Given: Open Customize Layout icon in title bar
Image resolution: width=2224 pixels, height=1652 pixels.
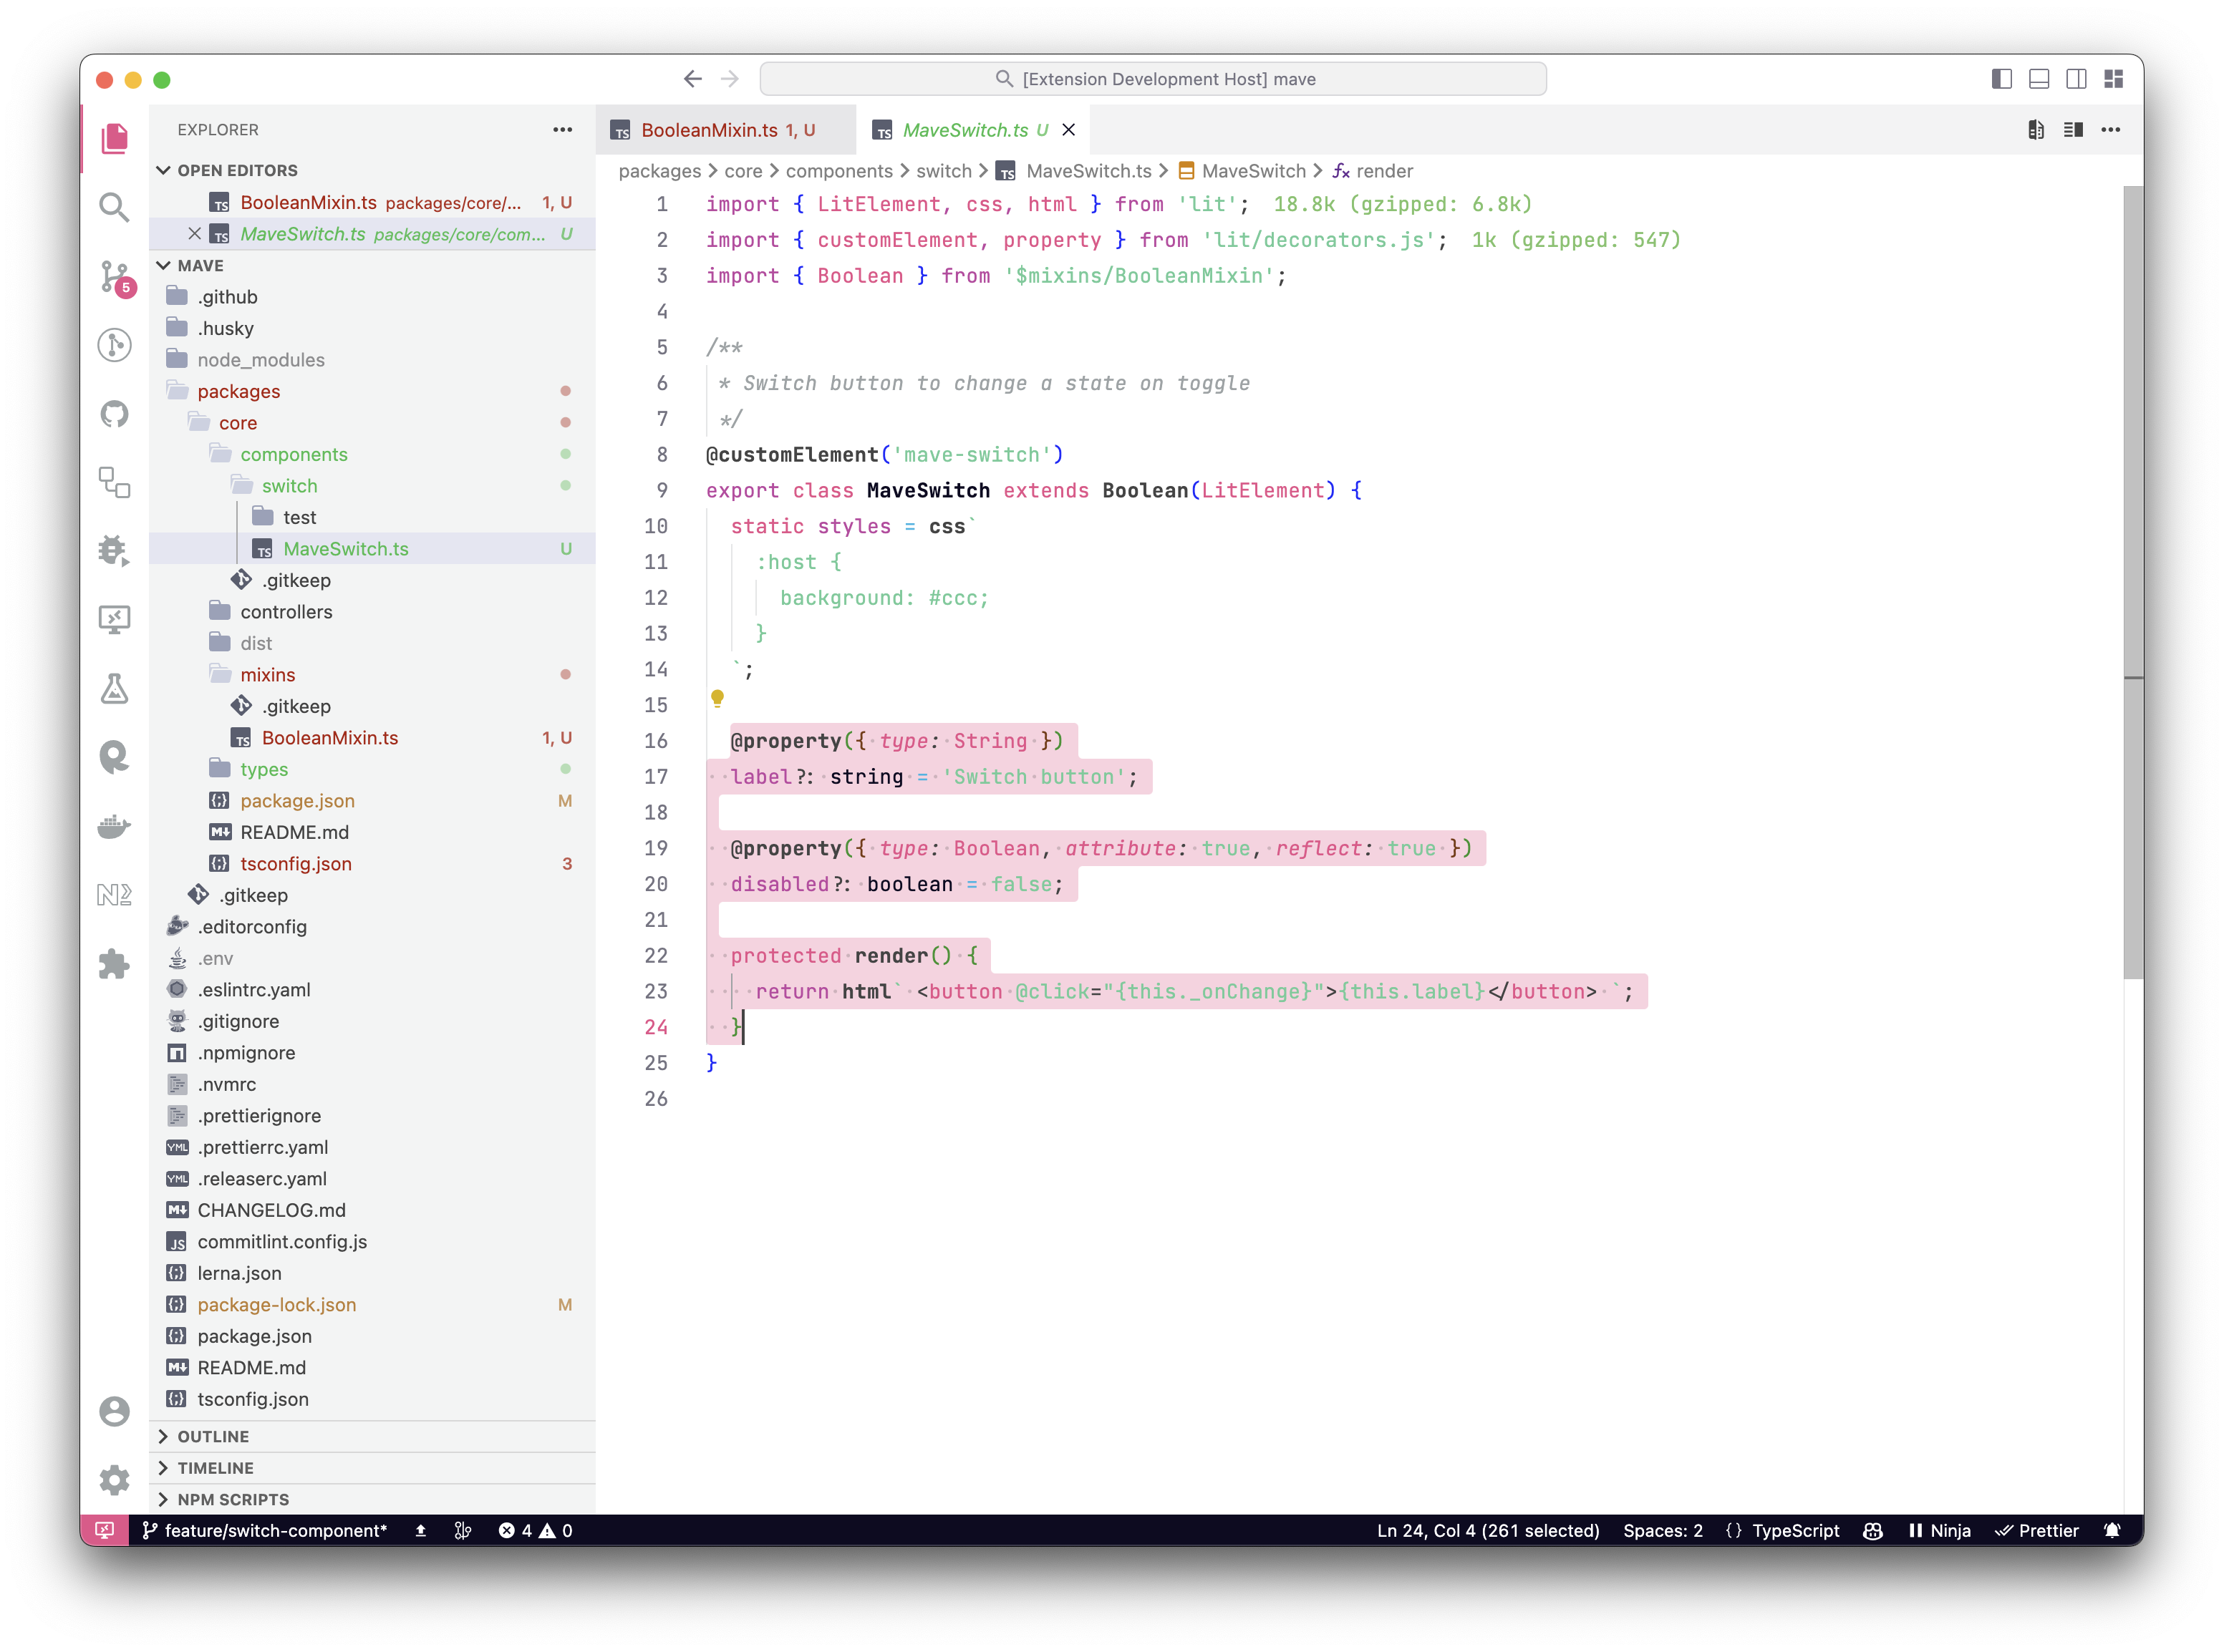Looking at the screenshot, I should pyautogui.click(x=2113, y=79).
